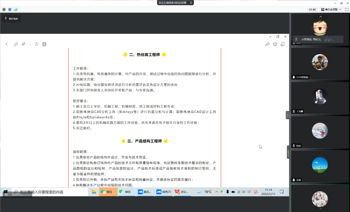Switch to 成员(7) taskbar window
This screenshot has height=212, width=350.
164,192
